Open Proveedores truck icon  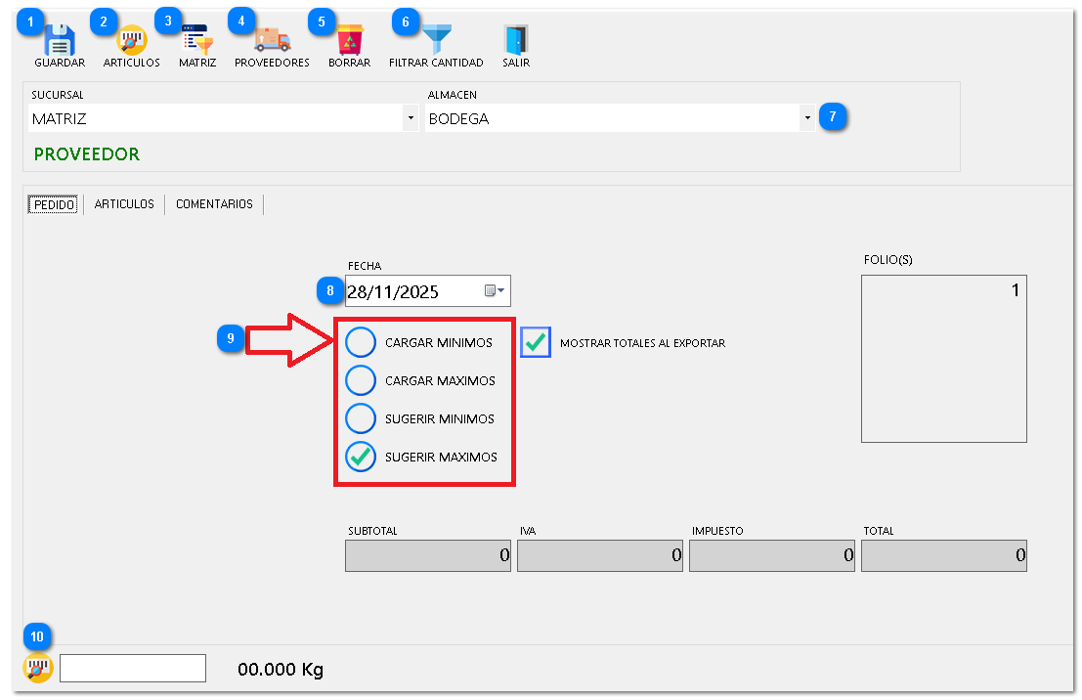(x=272, y=41)
